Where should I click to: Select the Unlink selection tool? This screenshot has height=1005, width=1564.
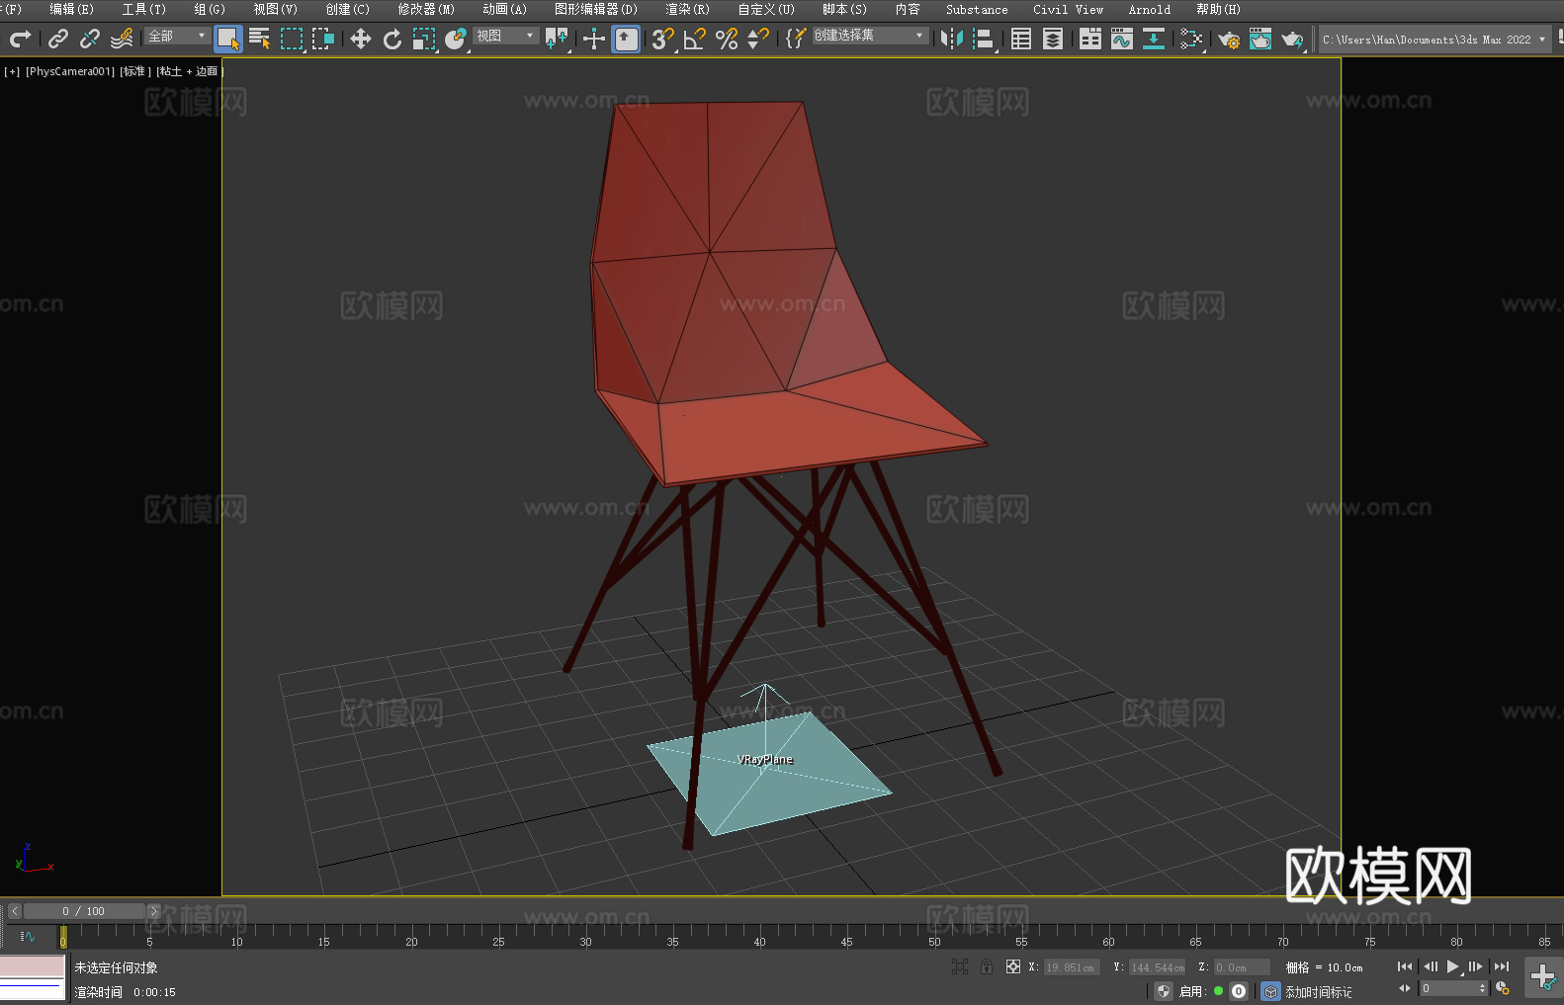(90, 39)
